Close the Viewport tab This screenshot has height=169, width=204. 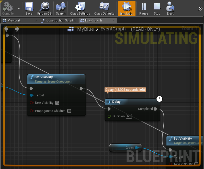pyautogui.click(x=36, y=20)
